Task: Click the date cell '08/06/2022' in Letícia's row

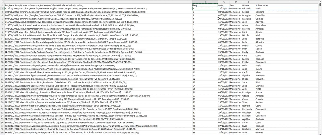Action: [224, 12]
